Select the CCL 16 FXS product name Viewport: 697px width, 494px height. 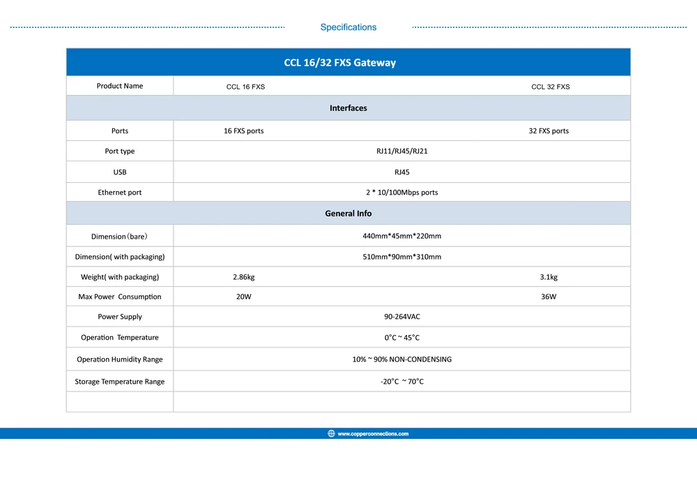tap(245, 87)
